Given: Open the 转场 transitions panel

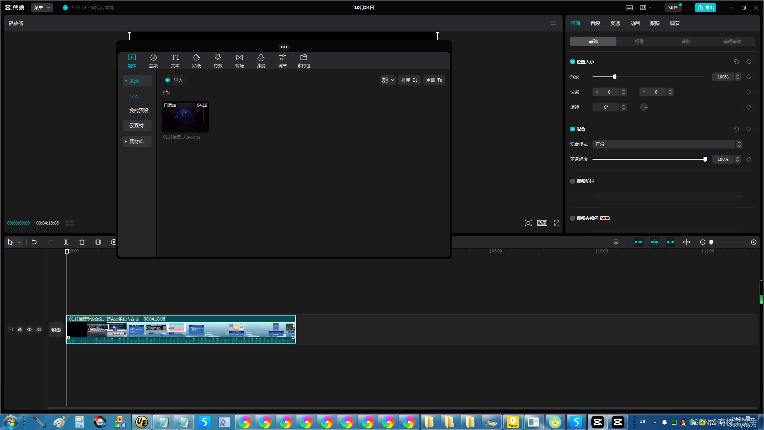Looking at the screenshot, I should click(239, 61).
